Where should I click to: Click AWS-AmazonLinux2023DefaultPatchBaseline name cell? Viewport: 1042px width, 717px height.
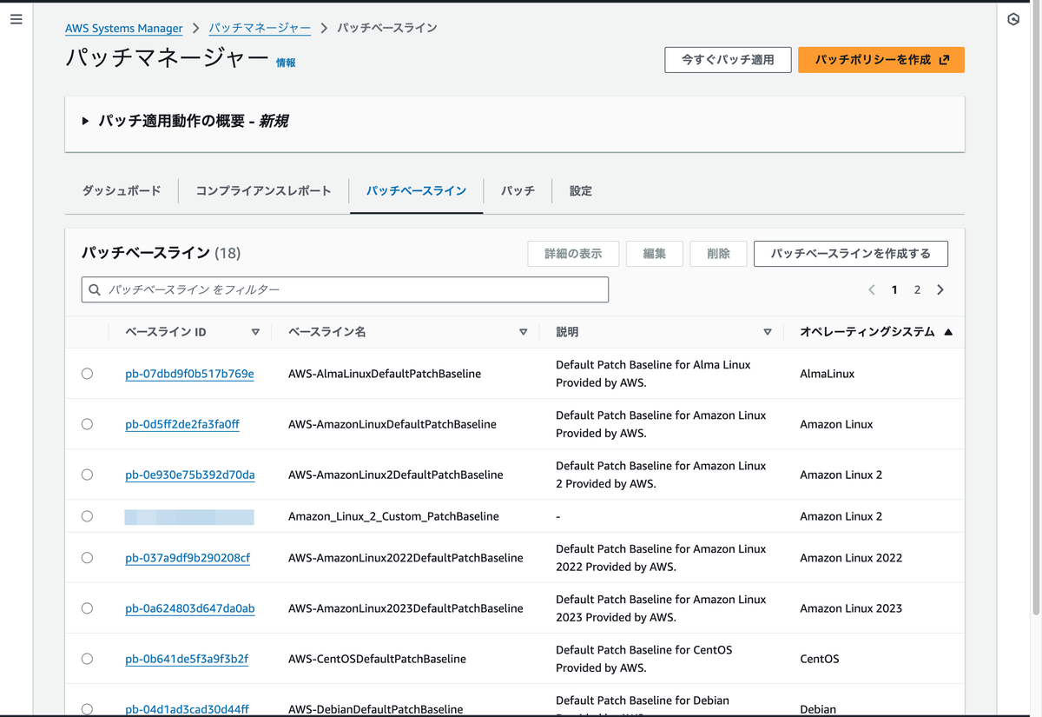click(x=406, y=608)
